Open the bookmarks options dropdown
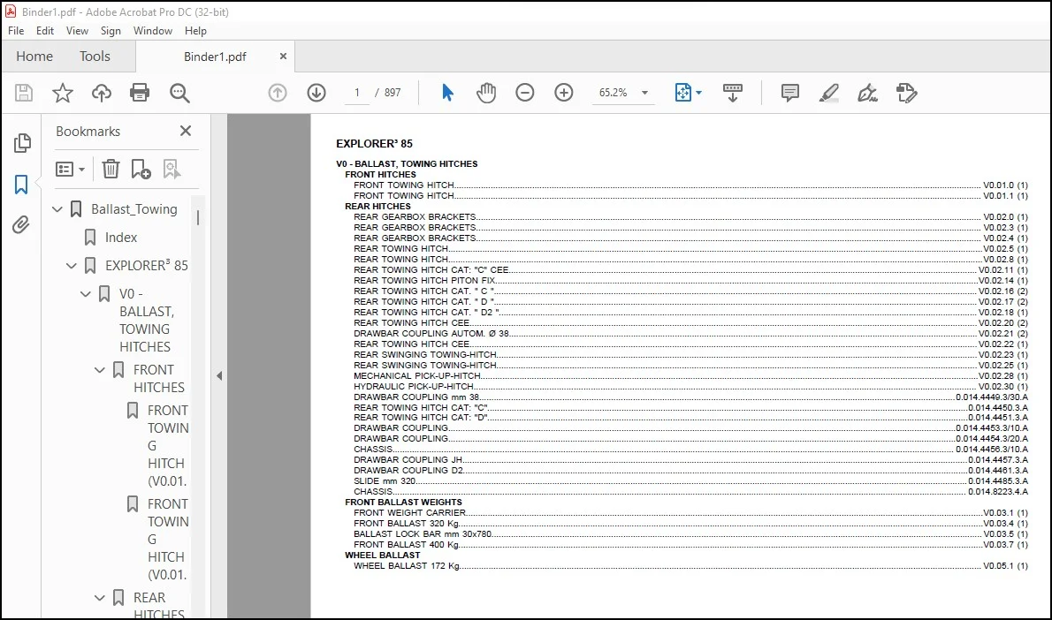1052x620 pixels. pyautogui.click(x=70, y=169)
